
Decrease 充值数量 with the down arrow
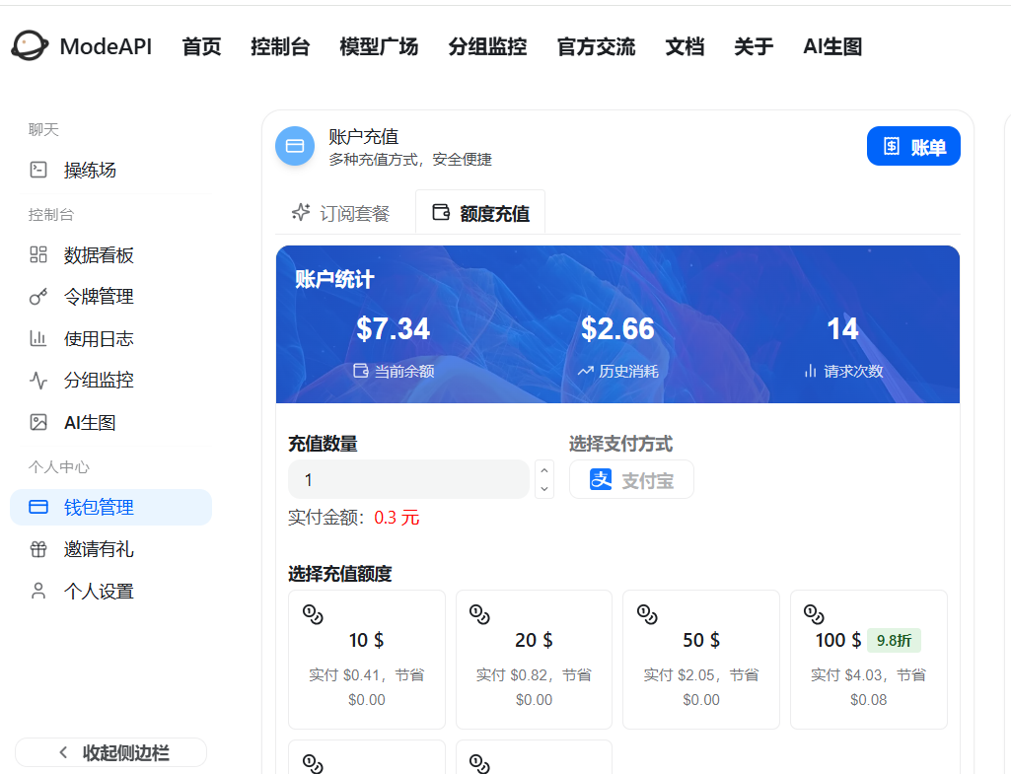click(544, 488)
